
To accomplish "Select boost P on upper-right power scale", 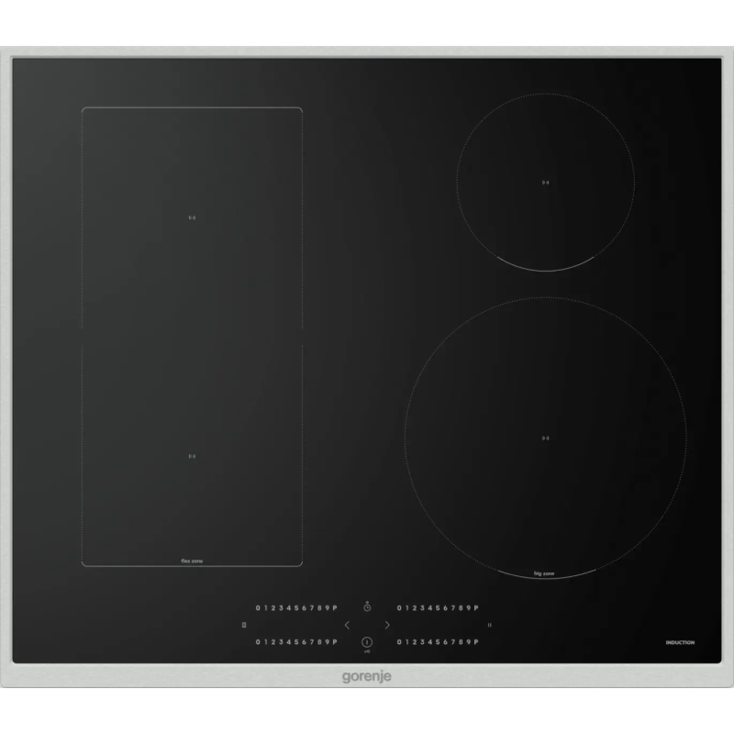I will tap(476, 608).
